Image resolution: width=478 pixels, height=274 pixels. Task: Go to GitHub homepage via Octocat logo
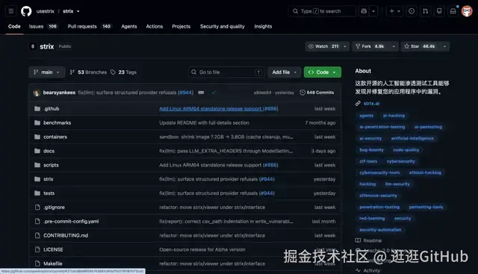(26, 11)
